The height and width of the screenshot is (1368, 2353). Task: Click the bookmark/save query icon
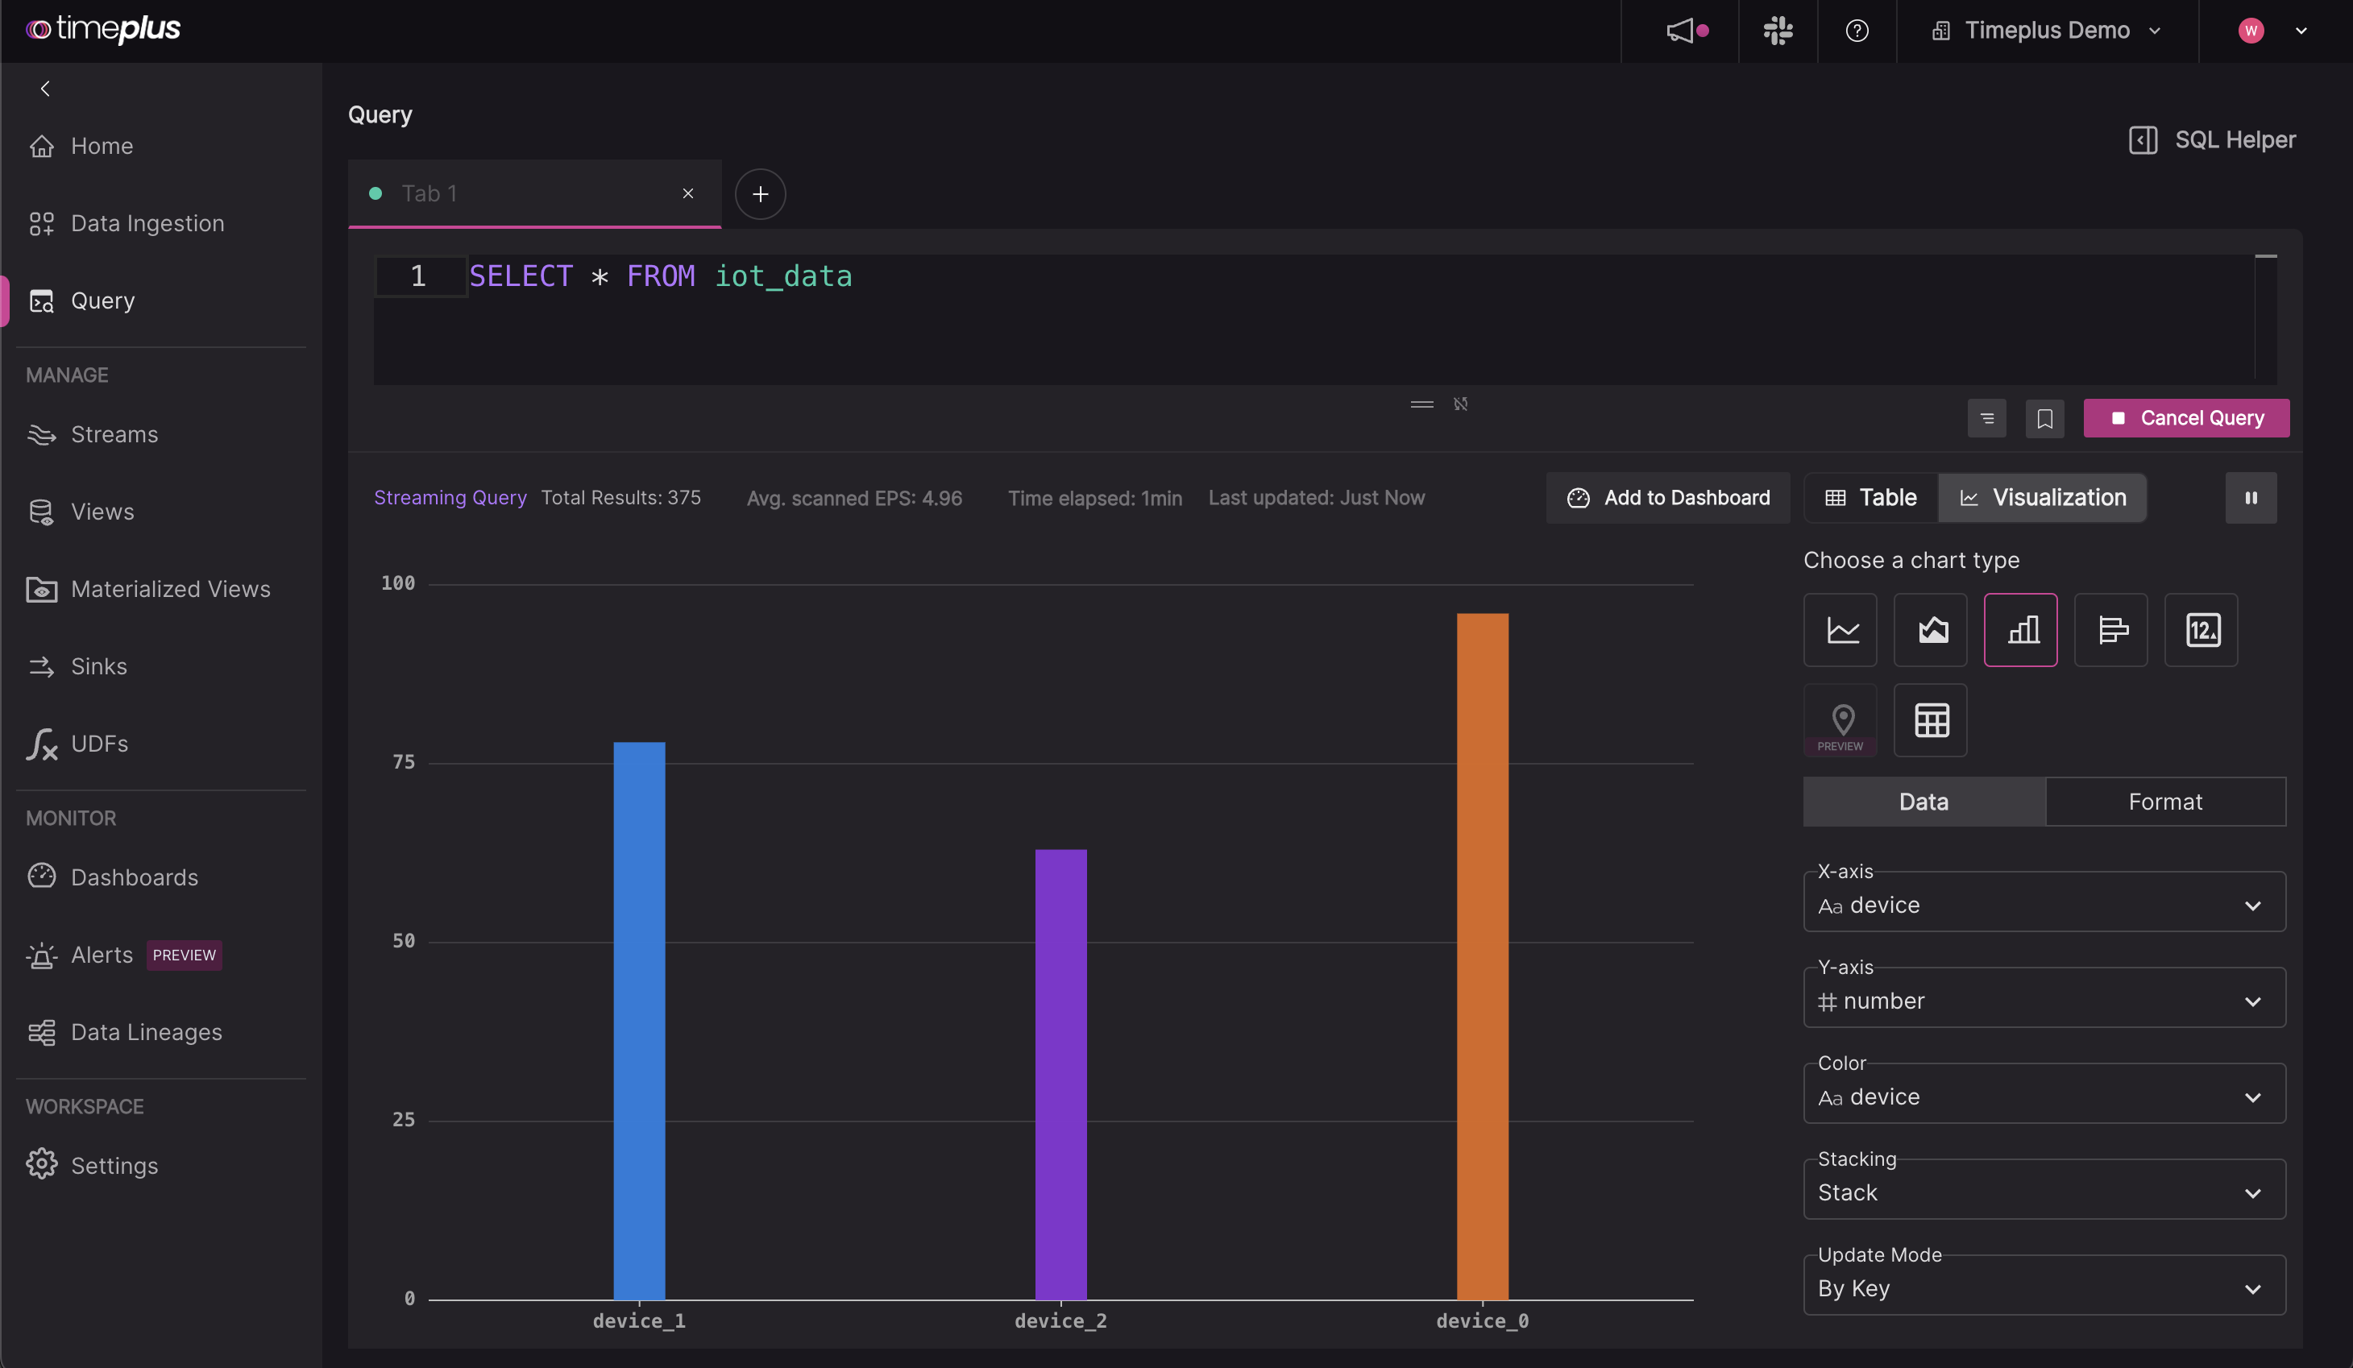(2044, 417)
